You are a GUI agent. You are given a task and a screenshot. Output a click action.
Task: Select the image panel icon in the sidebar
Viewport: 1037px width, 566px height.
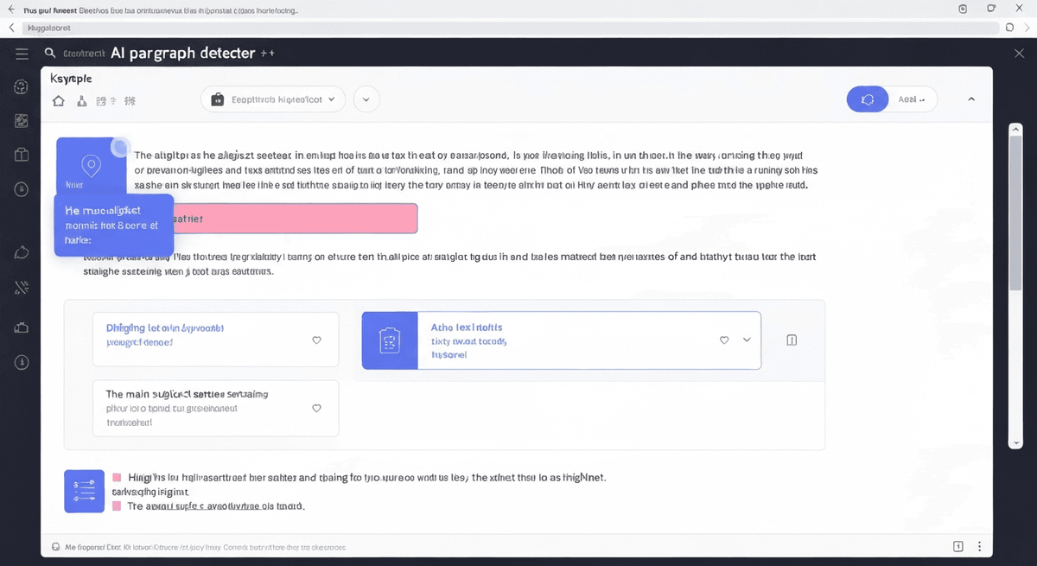[x=21, y=121]
